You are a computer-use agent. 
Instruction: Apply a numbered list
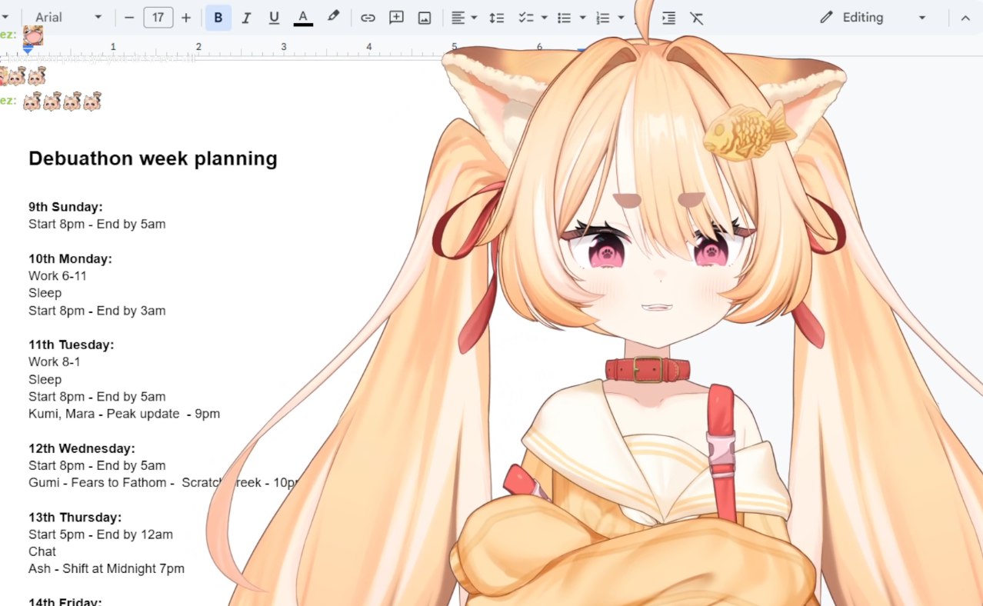pyautogui.click(x=602, y=18)
